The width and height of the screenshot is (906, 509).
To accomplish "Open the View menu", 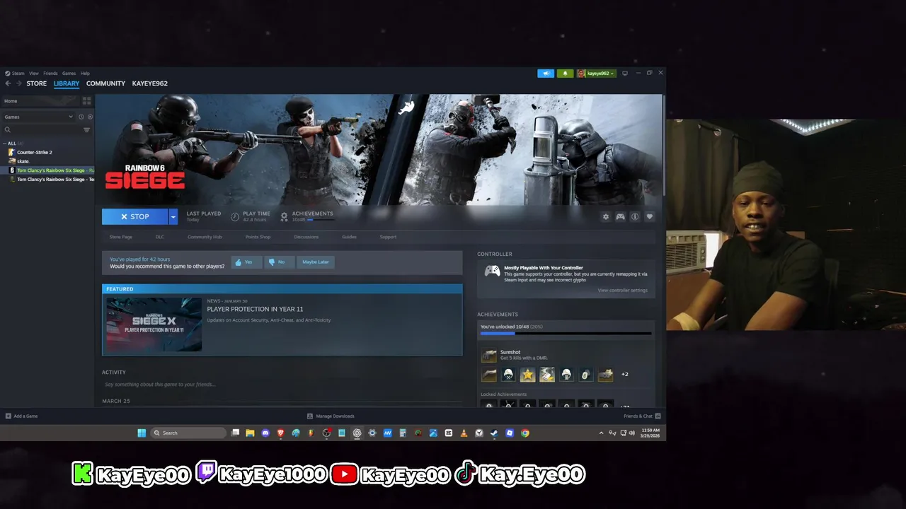I will [34, 74].
